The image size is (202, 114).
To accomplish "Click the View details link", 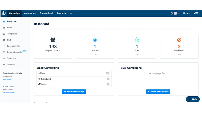I will tap(7, 79).
